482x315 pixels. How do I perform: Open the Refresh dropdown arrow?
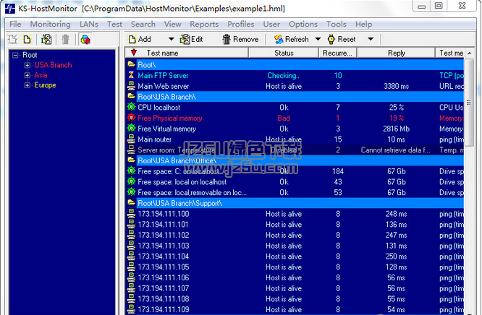coord(318,39)
